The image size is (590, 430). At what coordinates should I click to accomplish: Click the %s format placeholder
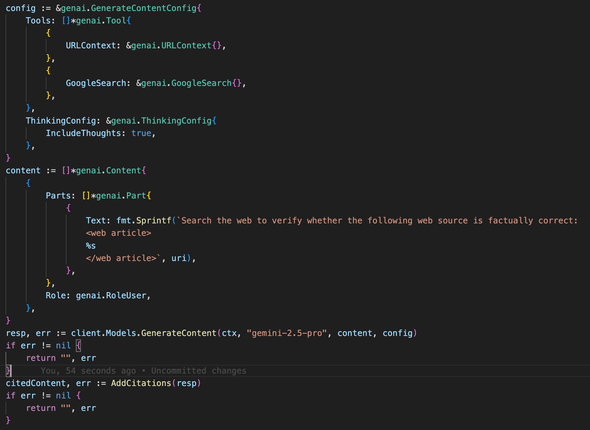91,246
